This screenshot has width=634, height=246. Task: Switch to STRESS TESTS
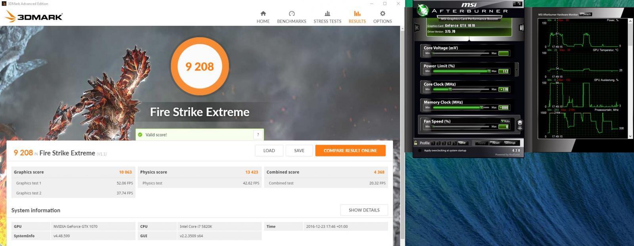327,17
